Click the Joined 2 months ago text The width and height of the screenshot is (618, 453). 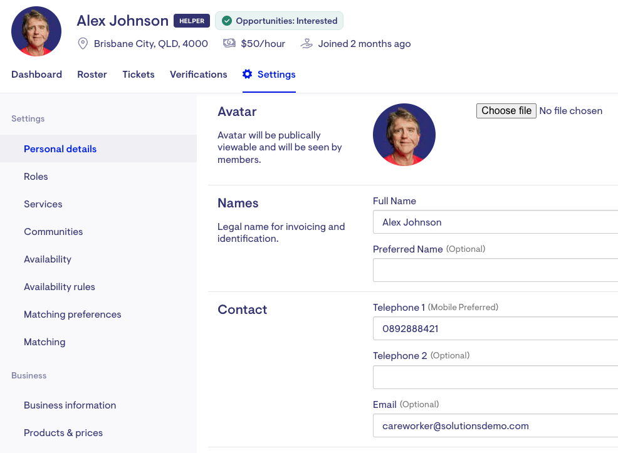coord(365,44)
